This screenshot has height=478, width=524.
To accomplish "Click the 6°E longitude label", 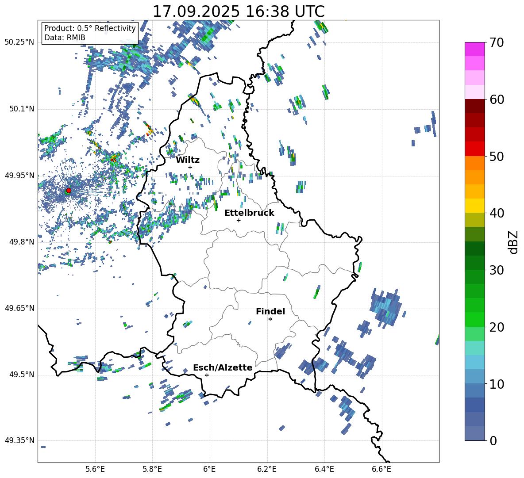I will coord(209,469).
